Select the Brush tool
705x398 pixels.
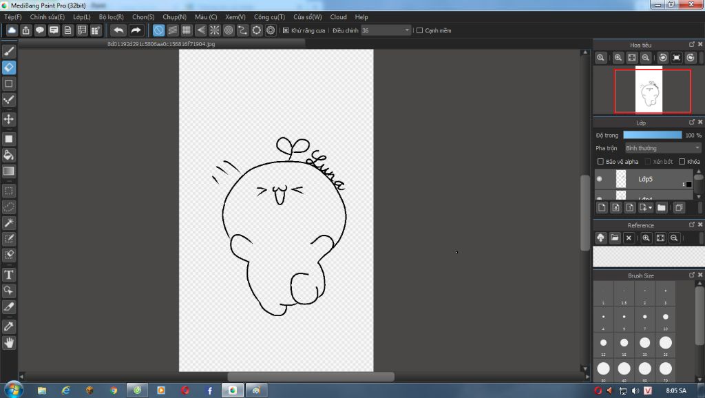[x=8, y=51]
